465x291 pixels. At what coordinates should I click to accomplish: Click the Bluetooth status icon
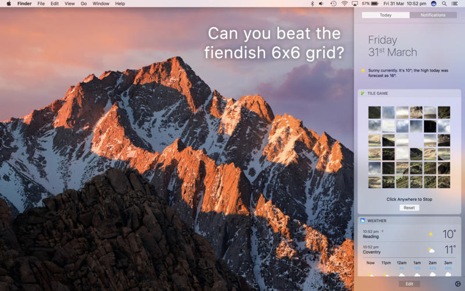312,3
